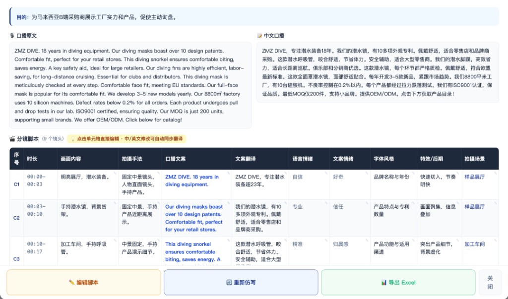Edit the cell '手持潜水镜，背景货架。'
The width and height of the screenshot is (508, 299).
click(87, 218)
